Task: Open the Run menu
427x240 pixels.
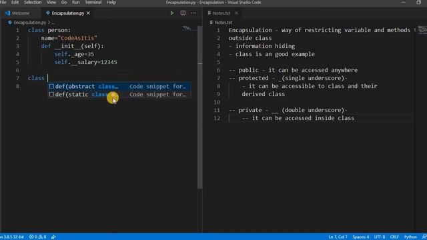Action: (75, 3)
